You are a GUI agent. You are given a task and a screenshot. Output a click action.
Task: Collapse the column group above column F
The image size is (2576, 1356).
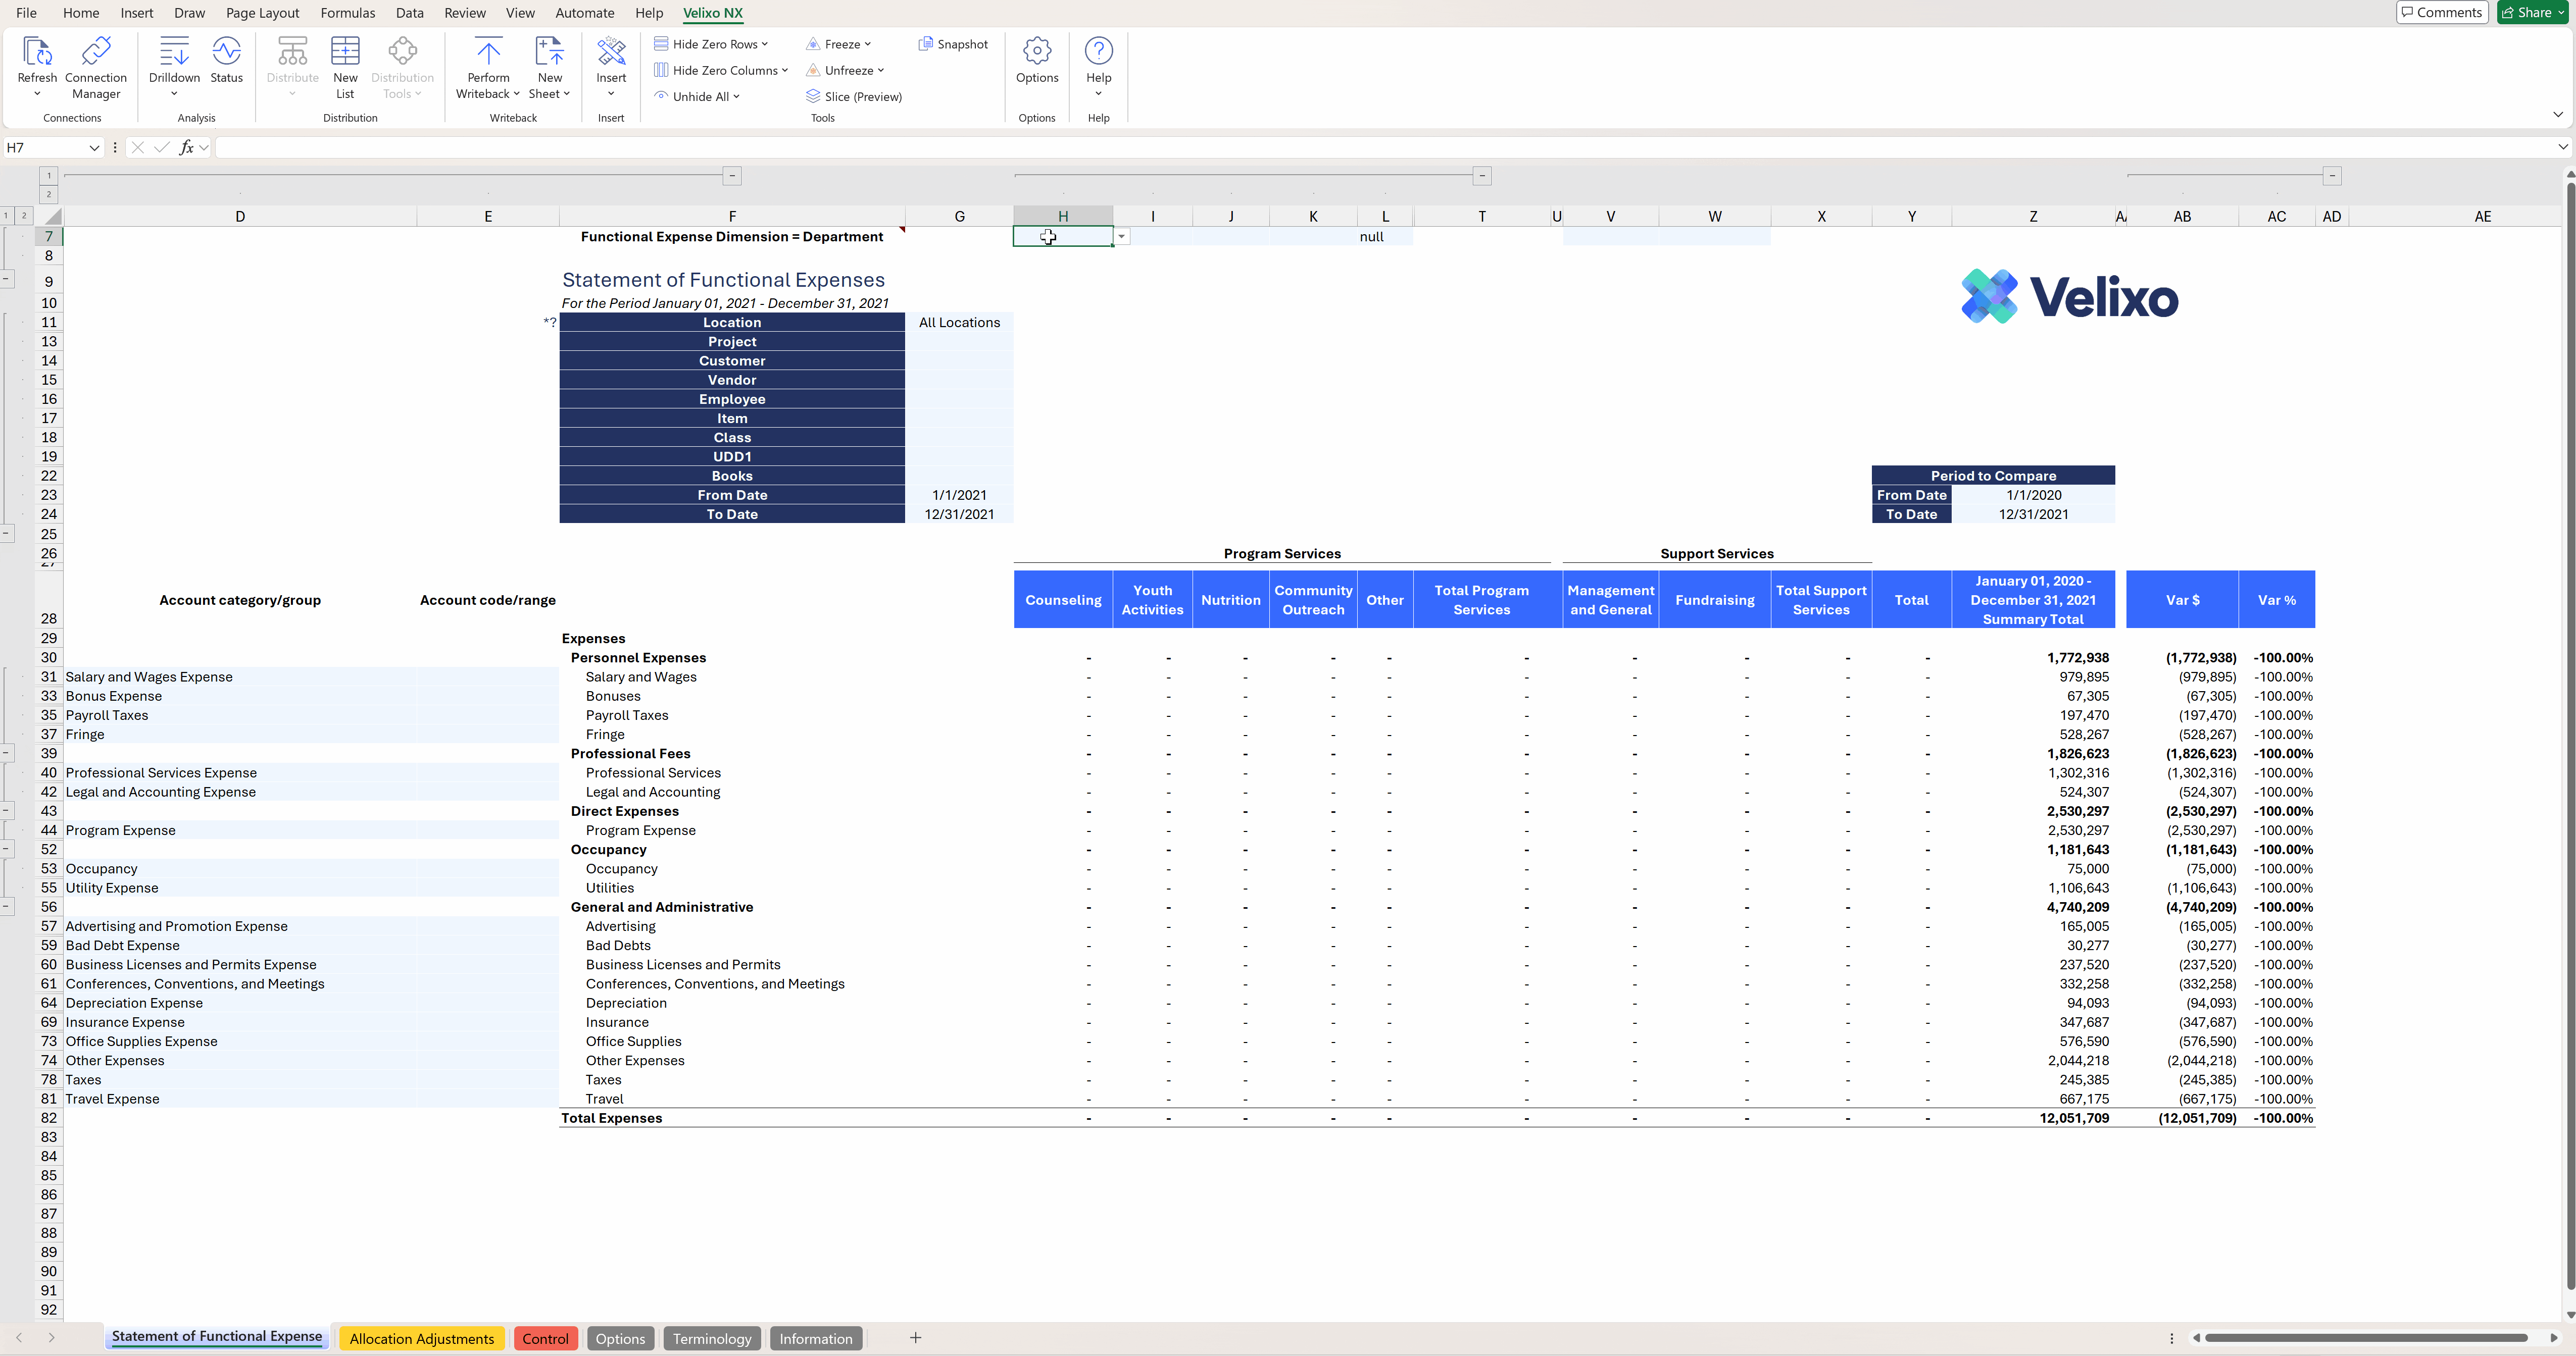point(732,176)
